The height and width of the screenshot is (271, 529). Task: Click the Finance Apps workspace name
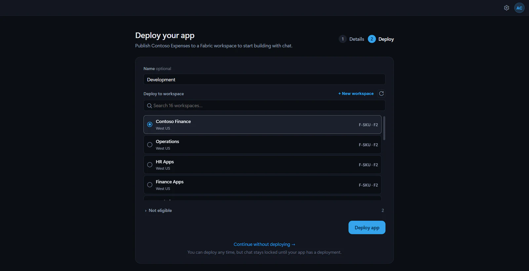[170, 182]
